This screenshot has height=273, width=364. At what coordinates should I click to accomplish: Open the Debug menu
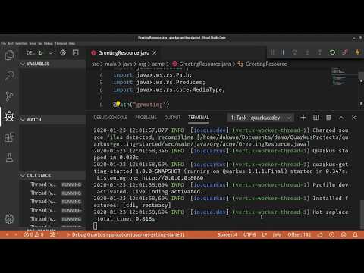point(49,44)
